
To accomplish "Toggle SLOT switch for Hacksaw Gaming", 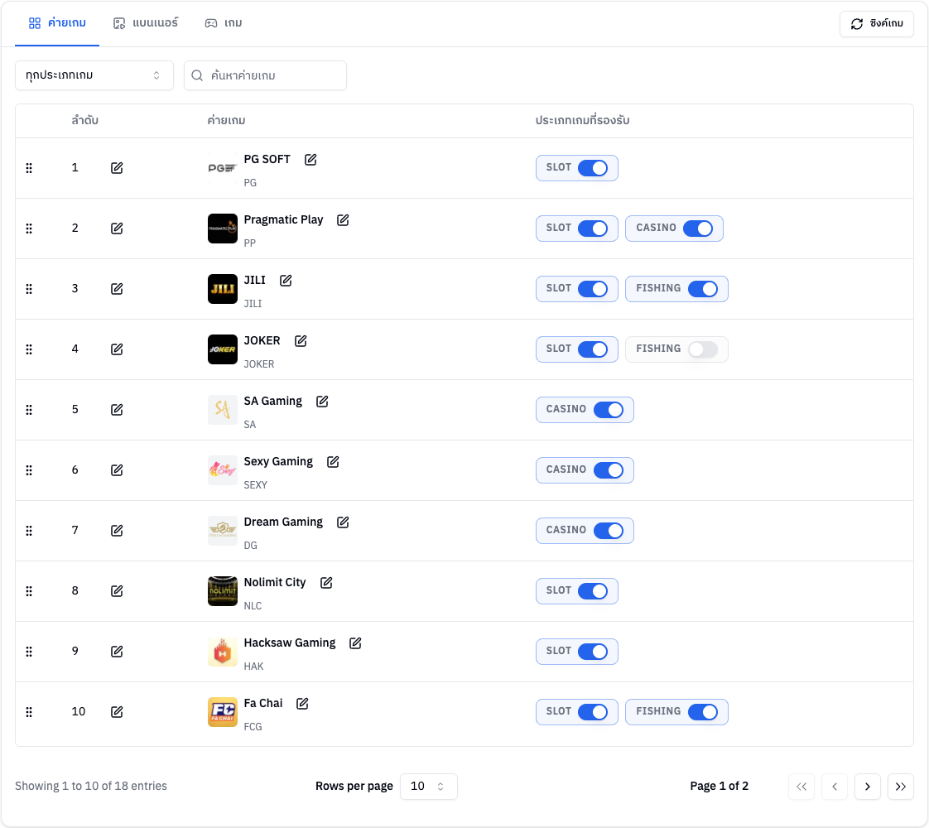I will 593,652.
